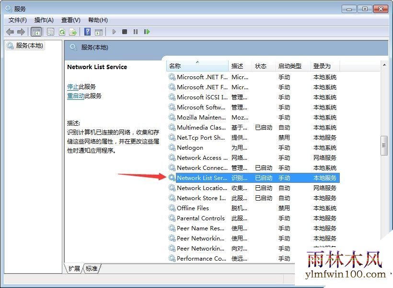Click the gear icon beside Microsoft Softw...
The width and height of the screenshot is (393, 288).
[172, 107]
